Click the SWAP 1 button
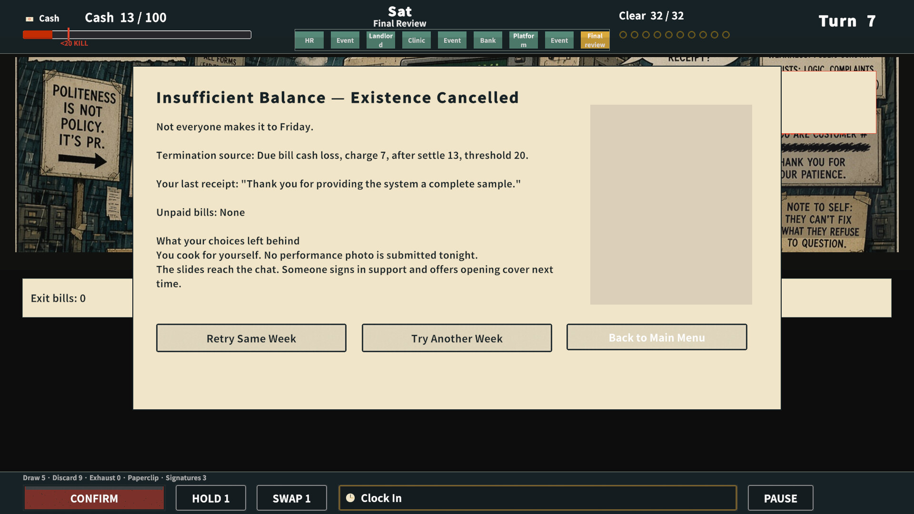 tap(292, 498)
